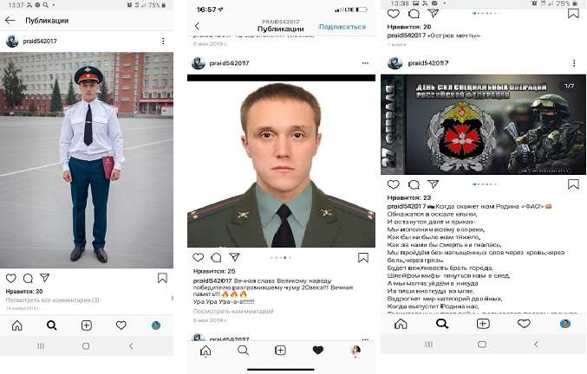Open profile avatar in right bottom navigation

coord(565,324)
